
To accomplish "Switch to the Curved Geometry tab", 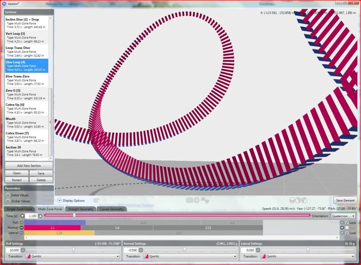I will click(x=112, y=209).
